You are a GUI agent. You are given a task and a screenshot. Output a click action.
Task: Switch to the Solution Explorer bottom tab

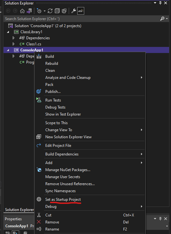19,210
